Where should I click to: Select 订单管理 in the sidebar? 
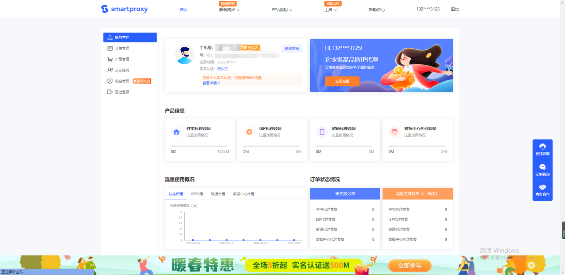(130, 48)
